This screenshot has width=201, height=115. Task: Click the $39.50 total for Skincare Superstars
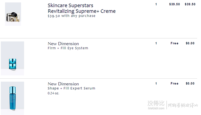coord(190,4)
